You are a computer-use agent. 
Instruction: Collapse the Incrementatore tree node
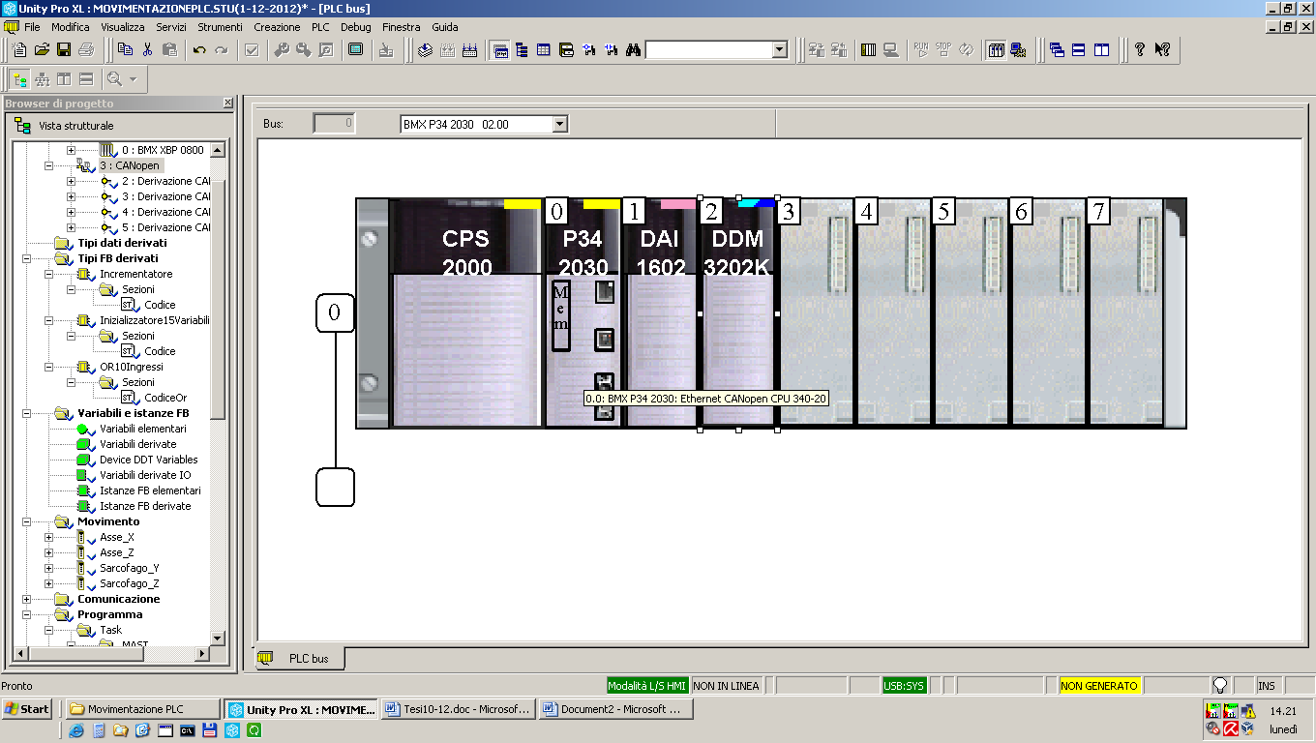pos(48,274)
